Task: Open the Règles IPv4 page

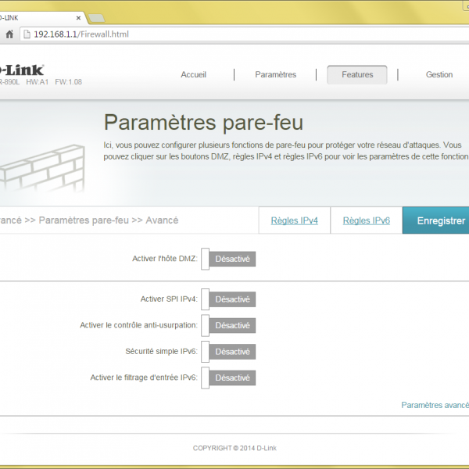Action: [294, 221]
